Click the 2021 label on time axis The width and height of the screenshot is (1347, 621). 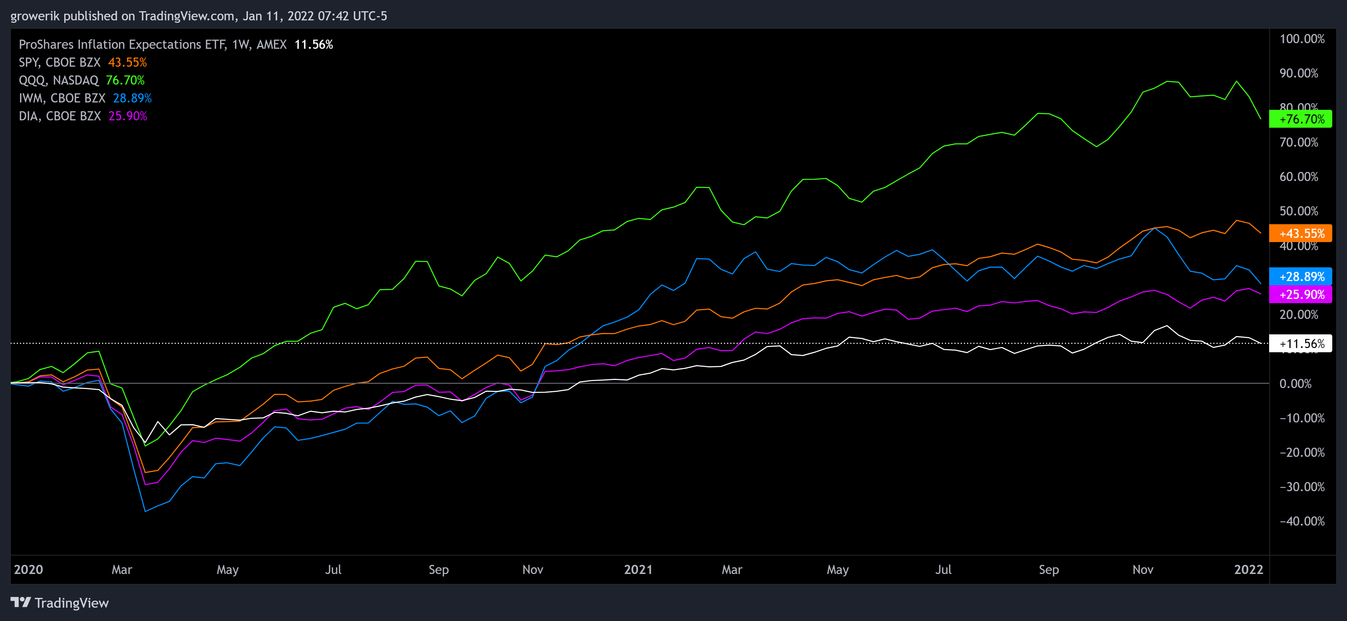pos(638,569)
